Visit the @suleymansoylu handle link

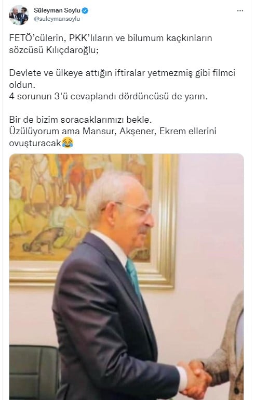(57, 19)
